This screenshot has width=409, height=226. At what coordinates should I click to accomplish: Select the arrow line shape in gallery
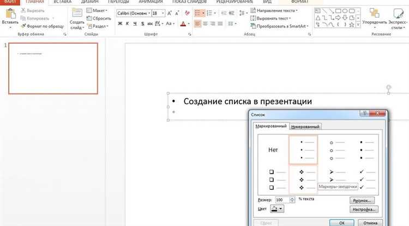[x=331, y=11]
